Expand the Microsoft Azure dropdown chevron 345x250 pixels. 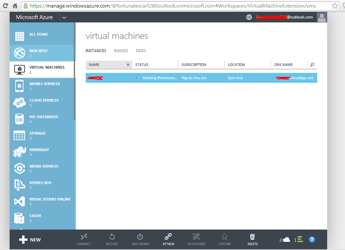tap(64, 17)
